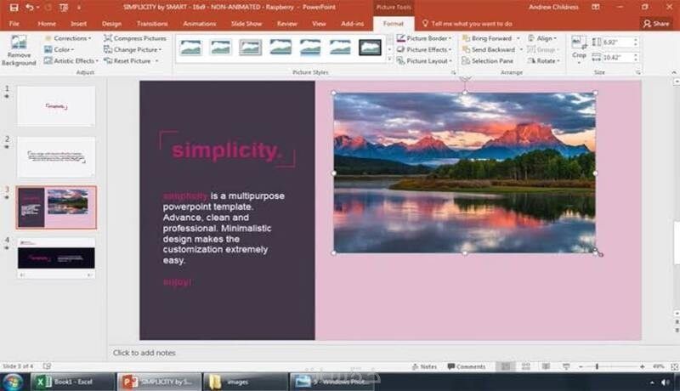Click the picture height input field

tap(618, 42)
